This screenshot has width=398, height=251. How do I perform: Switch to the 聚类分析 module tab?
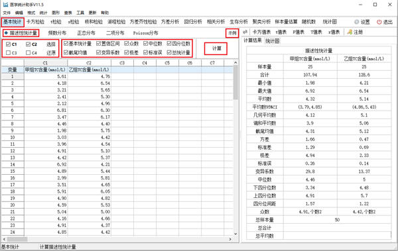pos(261,22)
